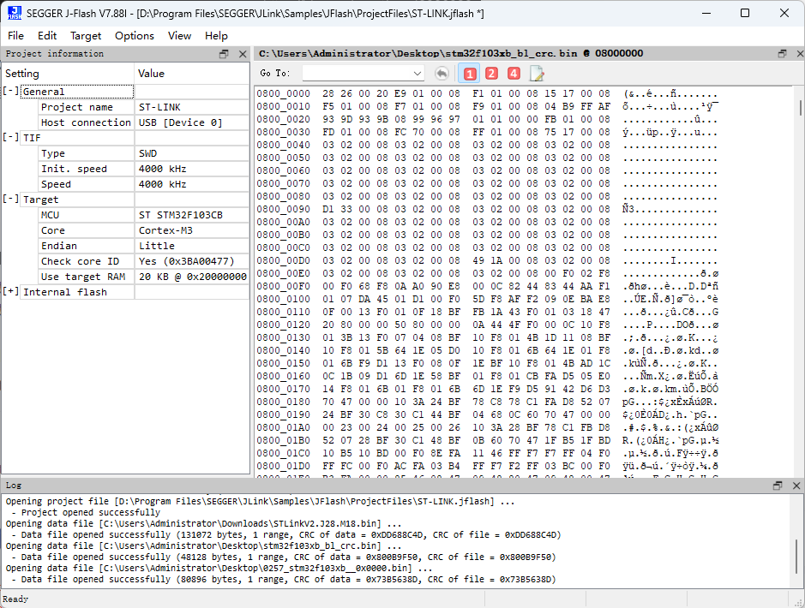
Task: Open the Go To address dropdown
Action: [418, 74]
